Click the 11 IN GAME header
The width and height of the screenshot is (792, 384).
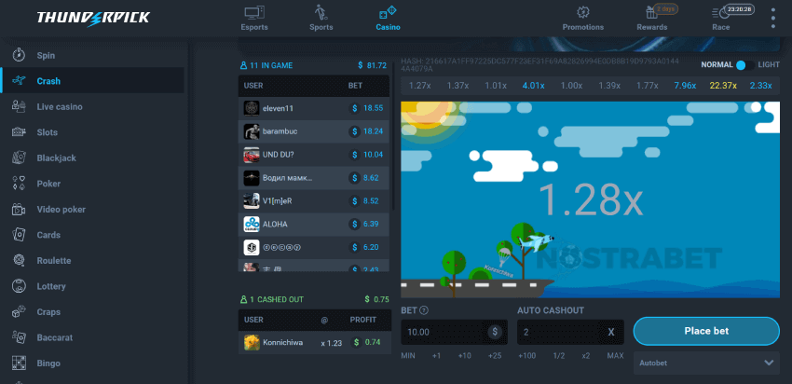(266, 65)
